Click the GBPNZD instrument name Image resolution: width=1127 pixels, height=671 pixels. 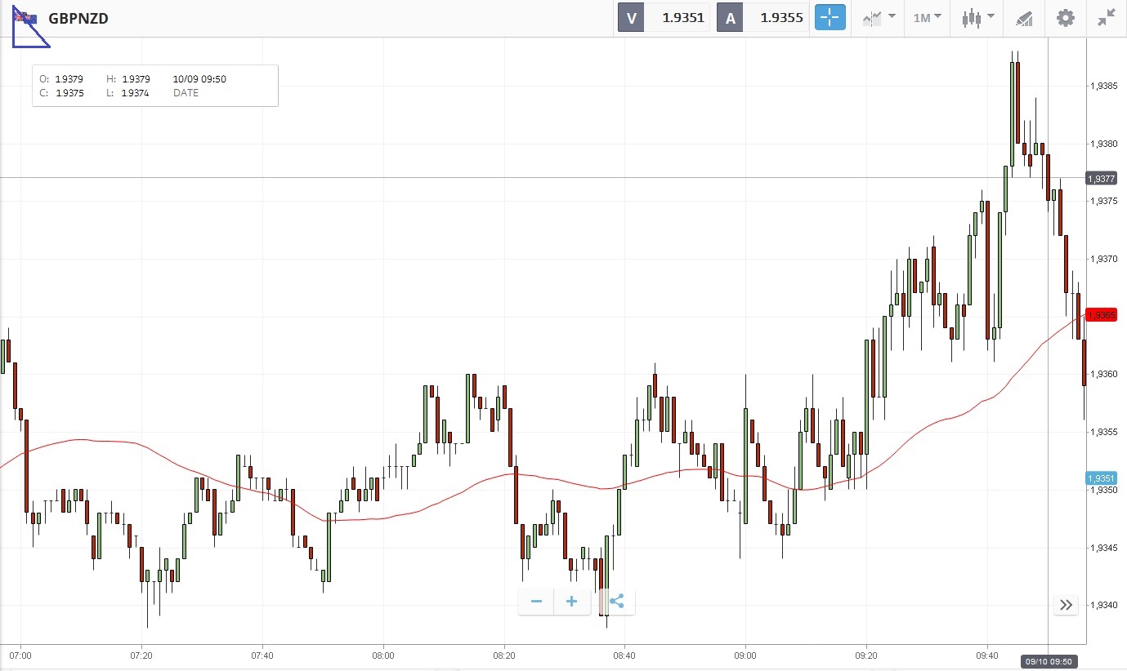[x=78, y=19]
